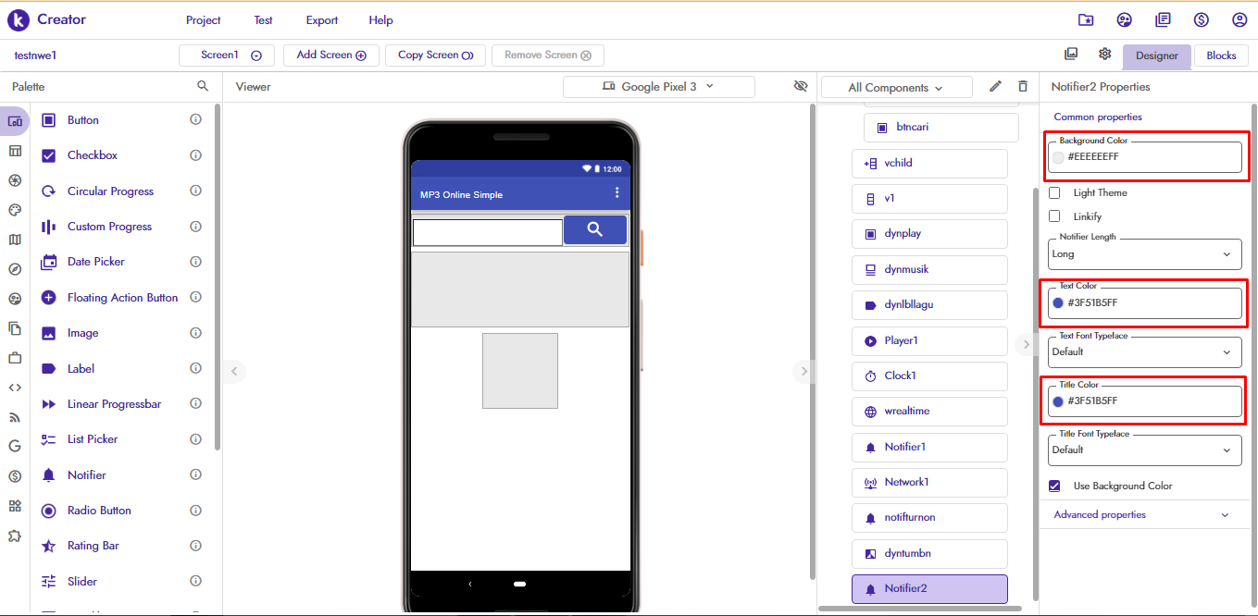
Task: Open the Export menu
Action: [321, 19]
